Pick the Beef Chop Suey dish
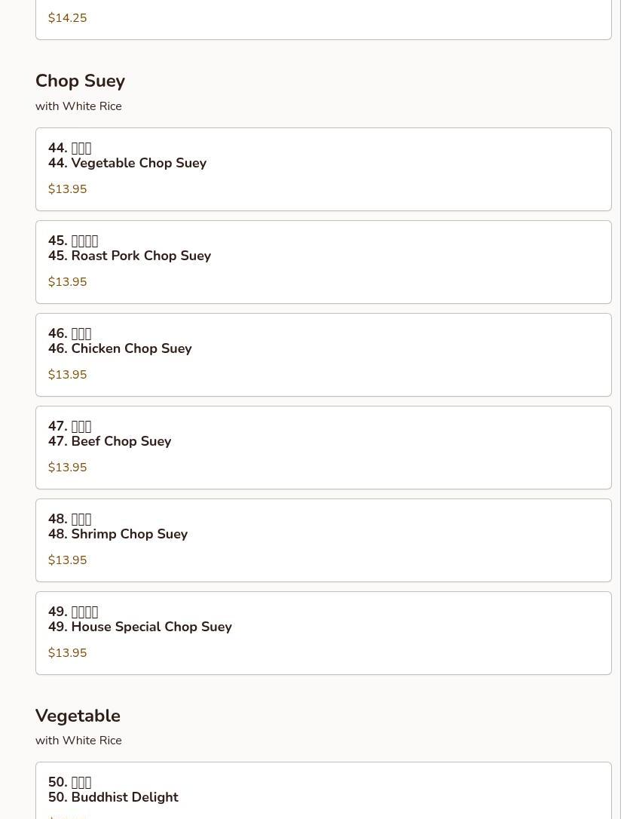The image size is (636, 819). coord(323,448)
